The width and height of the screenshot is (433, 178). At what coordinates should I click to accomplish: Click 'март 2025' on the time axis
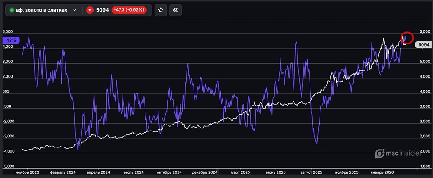[240, 172]
